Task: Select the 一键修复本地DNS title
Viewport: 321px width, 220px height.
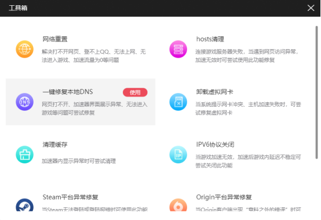Action: [x=68, y=92]
